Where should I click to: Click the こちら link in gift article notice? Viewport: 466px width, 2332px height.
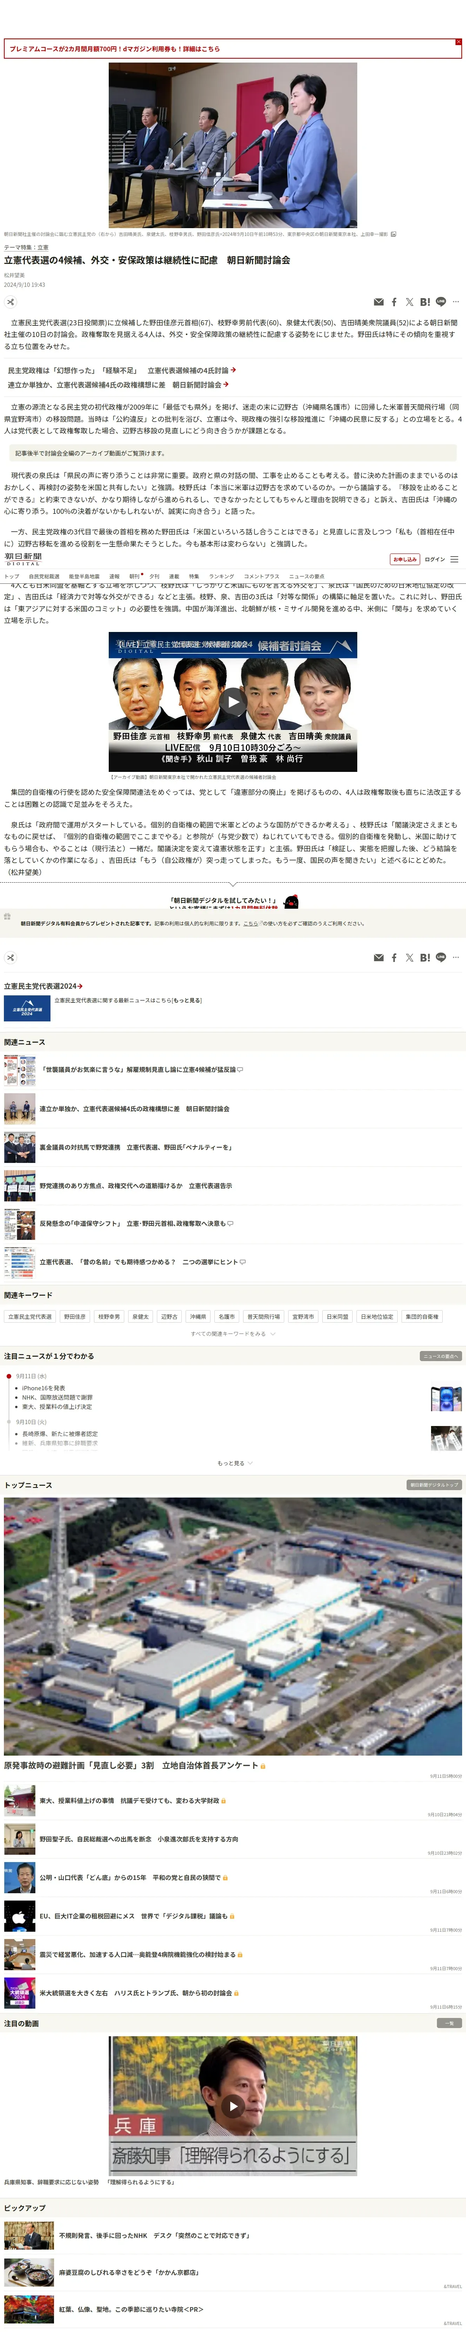click(250, 923)
